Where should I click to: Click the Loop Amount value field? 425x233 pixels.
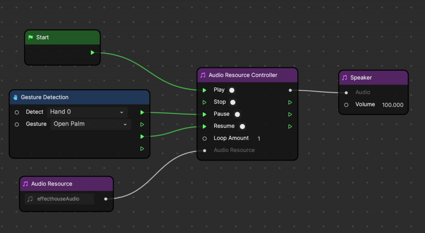click(259, 138)
